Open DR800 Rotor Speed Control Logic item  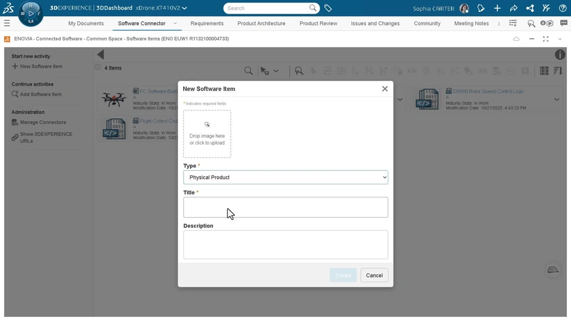[x=488, y=92]
